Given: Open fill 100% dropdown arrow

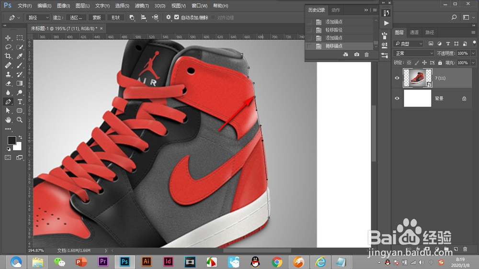Looking at the screenshot, I should 473,63.
